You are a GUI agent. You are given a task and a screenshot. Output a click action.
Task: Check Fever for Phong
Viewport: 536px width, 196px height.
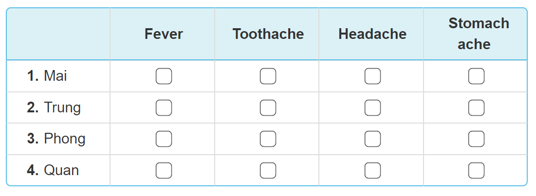coord(164,139)
